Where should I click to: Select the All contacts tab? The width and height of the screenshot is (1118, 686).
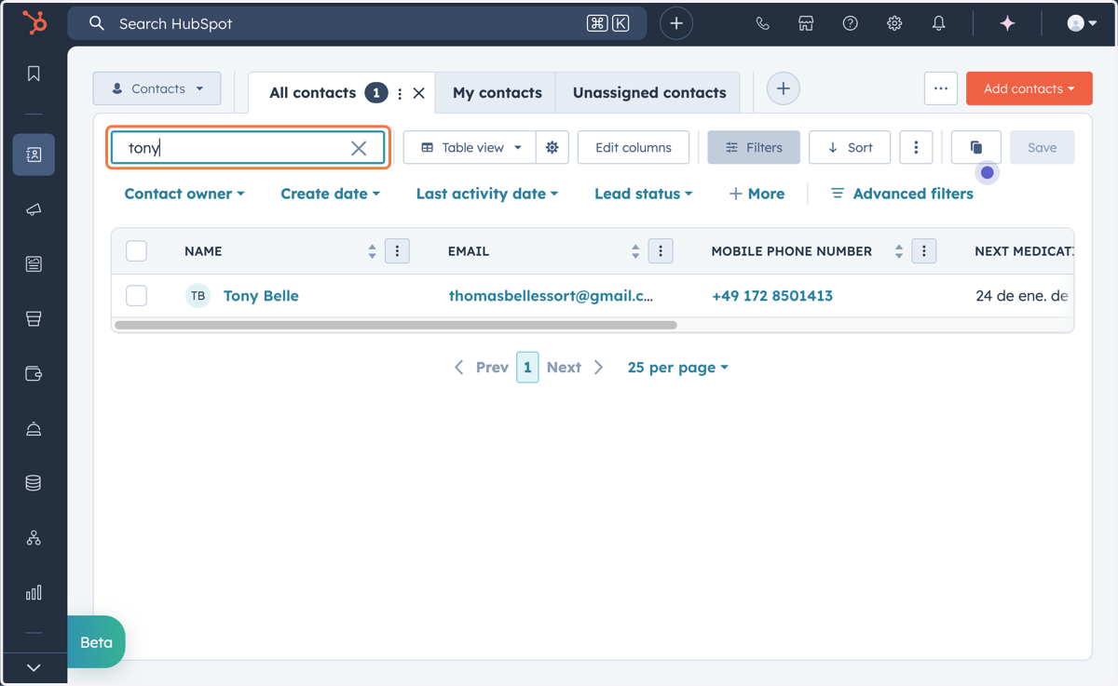coord(313,92)
